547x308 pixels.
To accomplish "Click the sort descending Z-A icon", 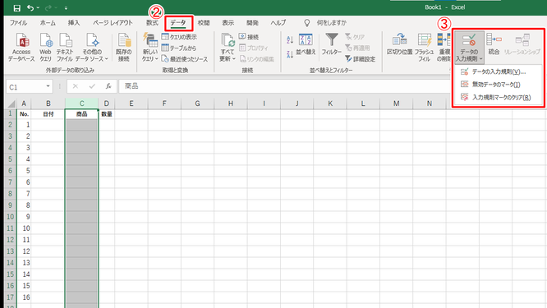I will (x=290, y=54).
